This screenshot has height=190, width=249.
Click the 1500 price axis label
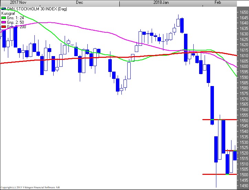click(x=243, y=175)
